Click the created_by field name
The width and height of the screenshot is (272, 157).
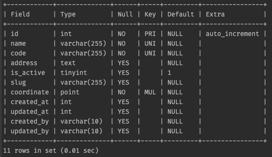coord(30,121)
